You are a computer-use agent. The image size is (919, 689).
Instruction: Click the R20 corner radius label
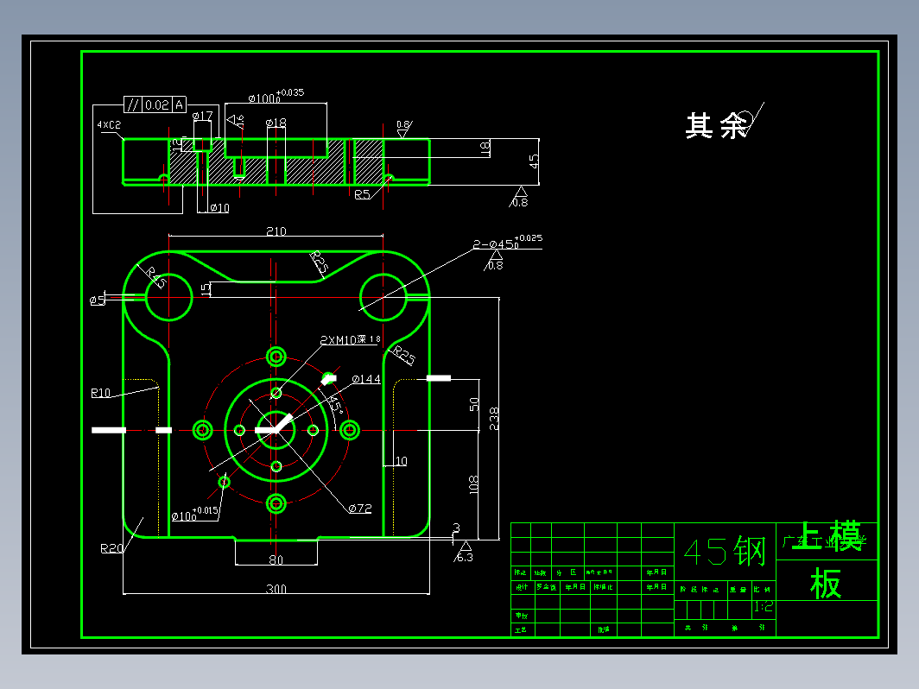click(111, 547)
